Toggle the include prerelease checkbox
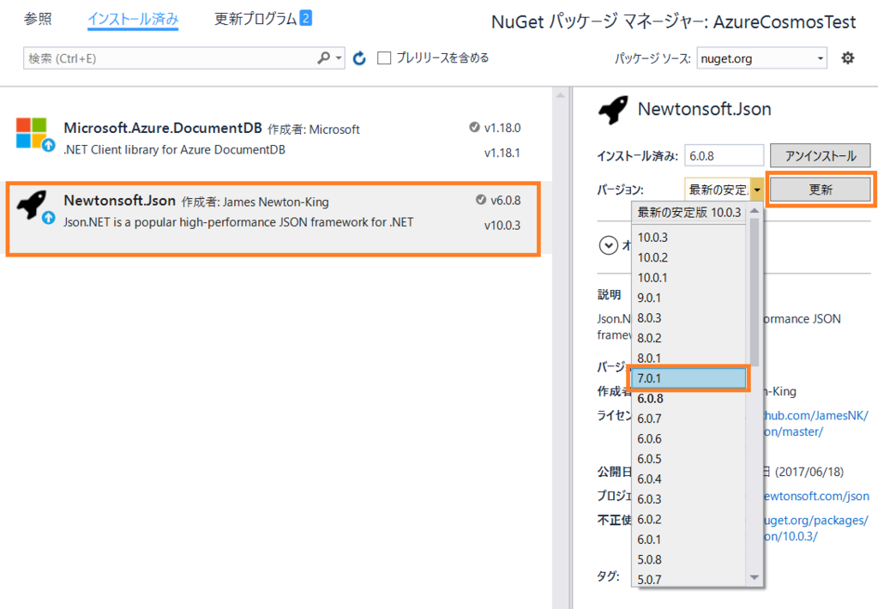 coord(384,57)
